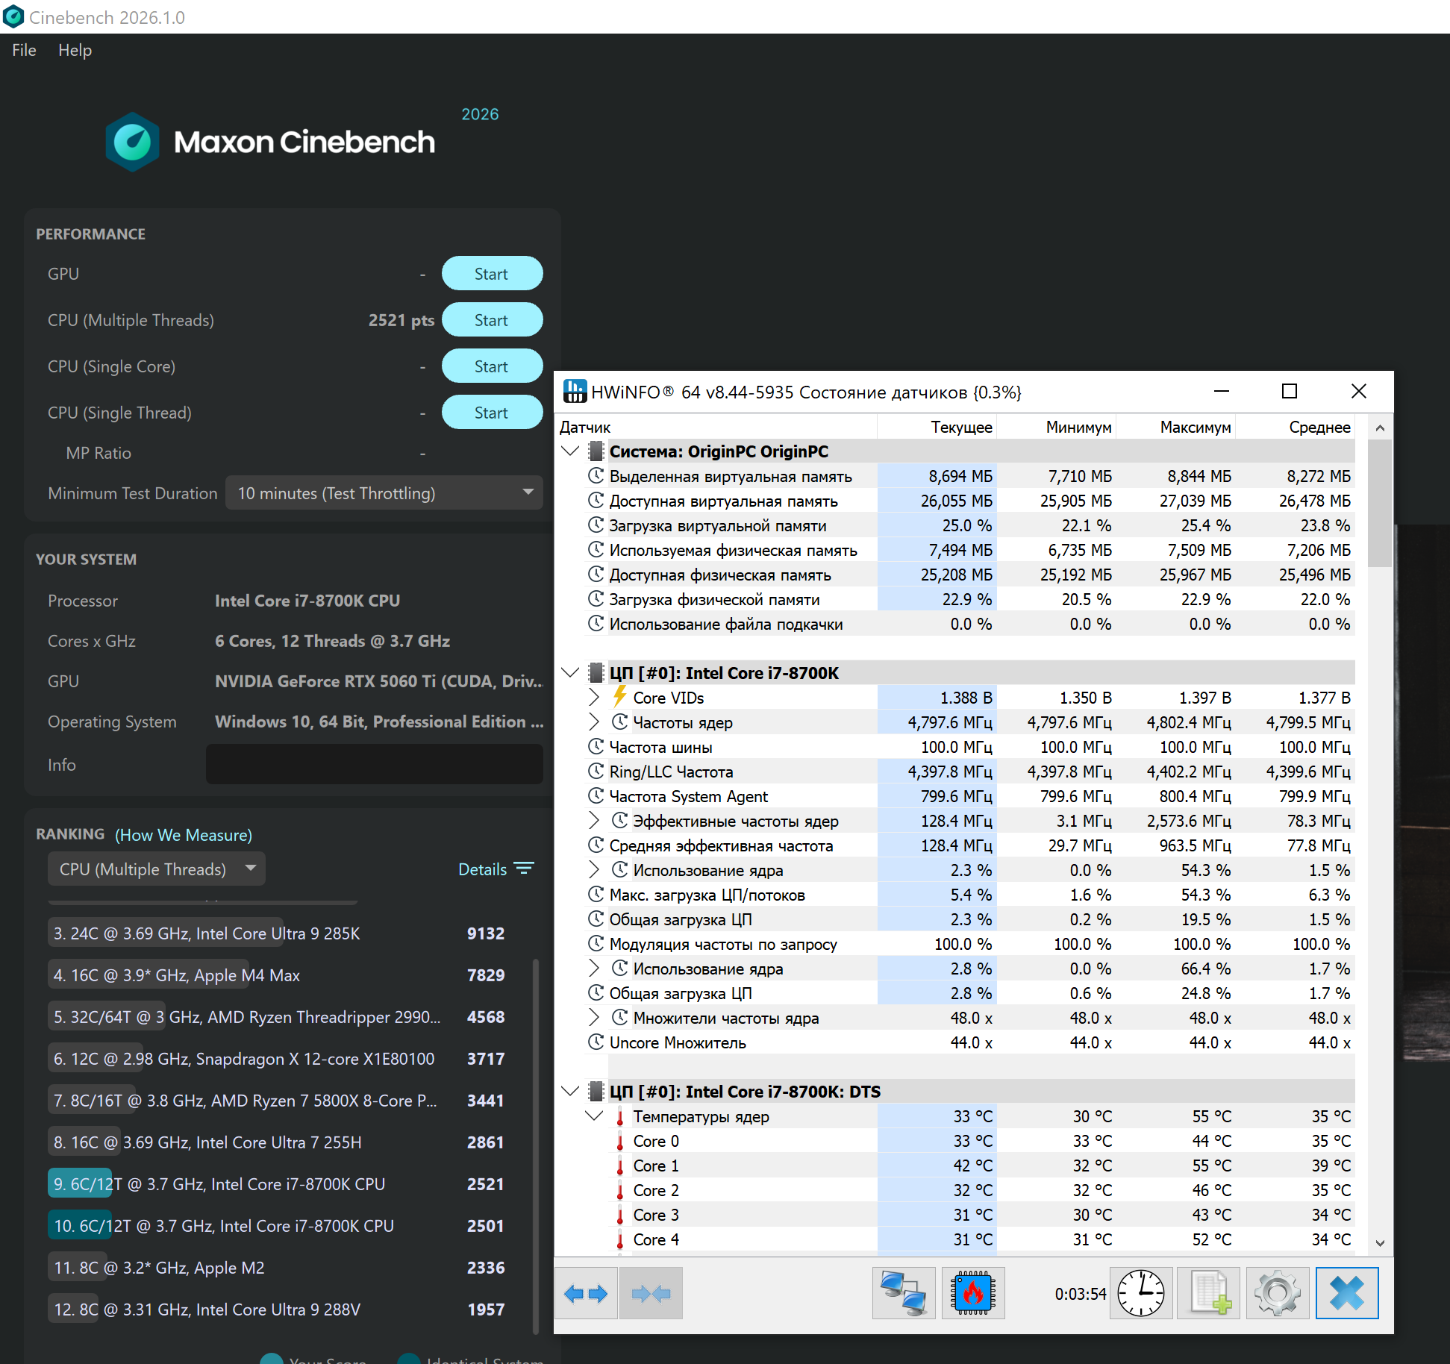This screenshot has width=1450, height=1364.
Task: Click the Maxon Cinebench hexagon logo
Action: (x=132, y=142)
